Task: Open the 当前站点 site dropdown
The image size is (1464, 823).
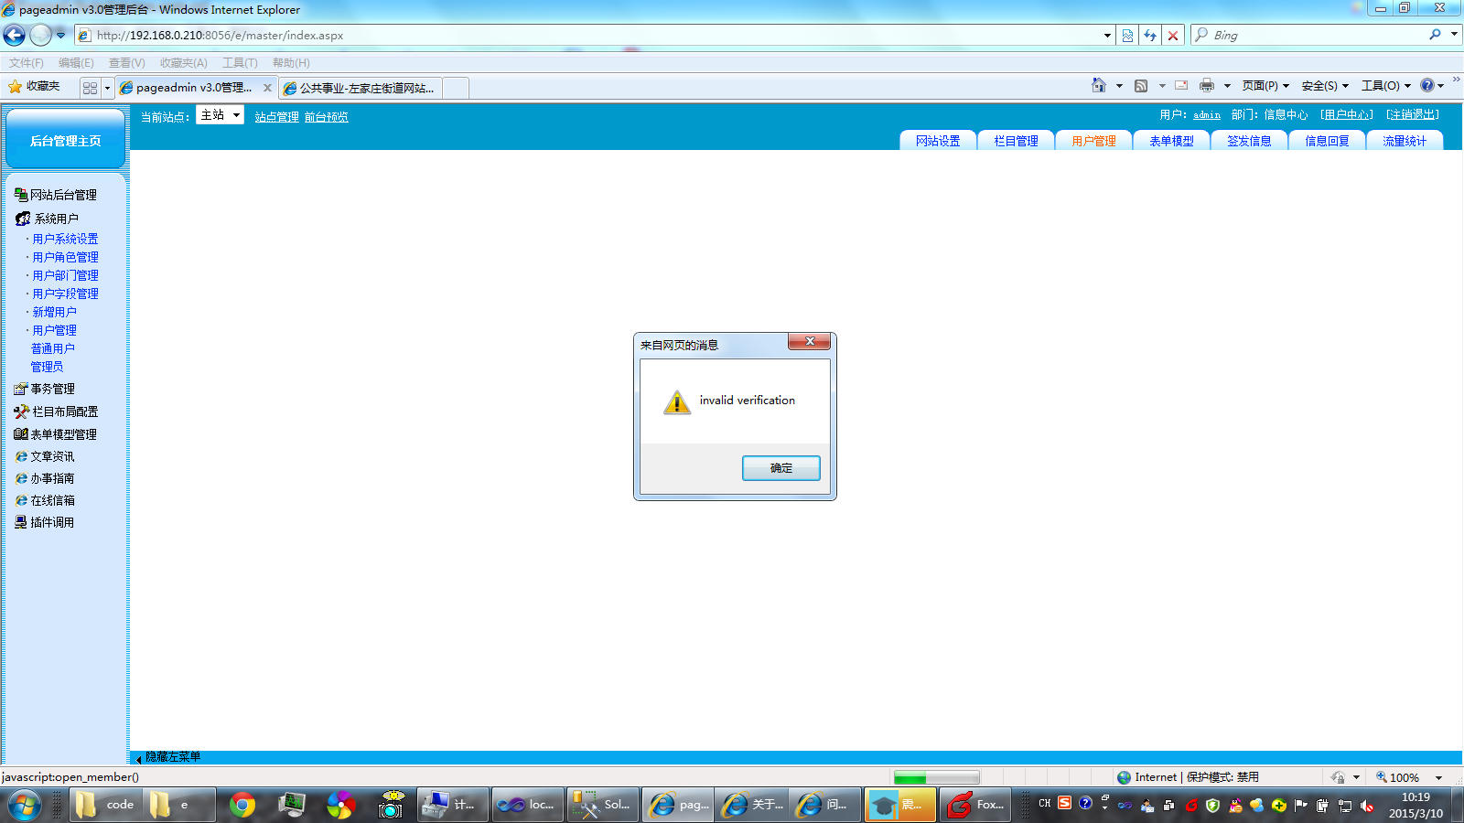Action: [x=221, y=115]
